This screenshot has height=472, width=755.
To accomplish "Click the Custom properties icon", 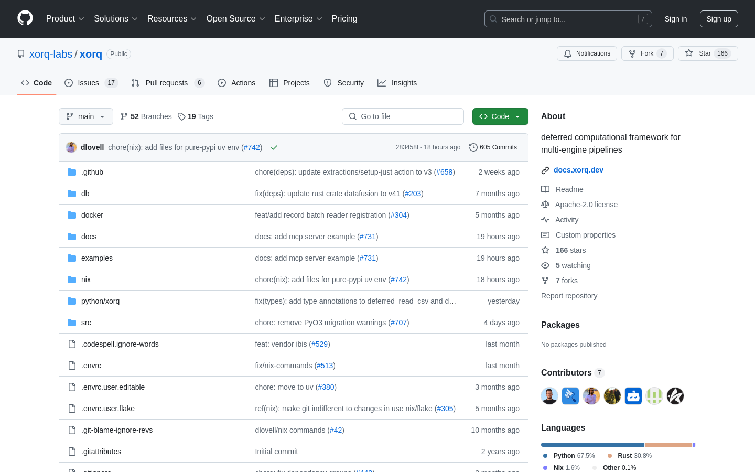I will pyautogui.click(x=545, y=235).
